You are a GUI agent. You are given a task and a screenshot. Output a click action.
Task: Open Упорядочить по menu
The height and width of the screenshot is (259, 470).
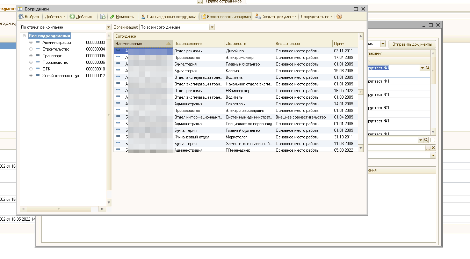pos(317,16)
